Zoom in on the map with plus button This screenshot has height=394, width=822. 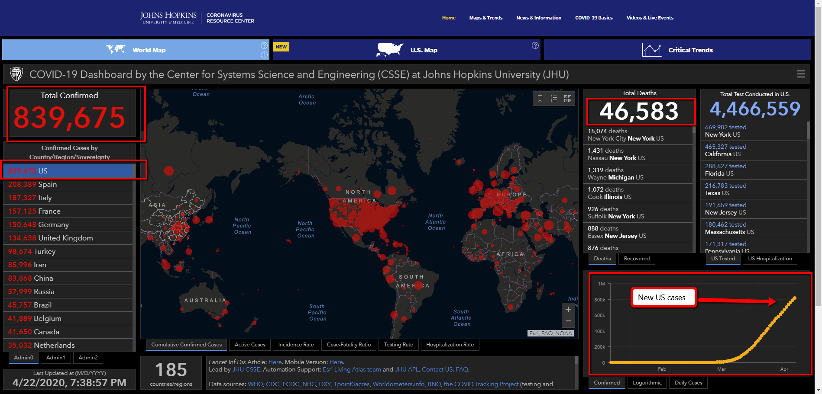click(568, 309)
